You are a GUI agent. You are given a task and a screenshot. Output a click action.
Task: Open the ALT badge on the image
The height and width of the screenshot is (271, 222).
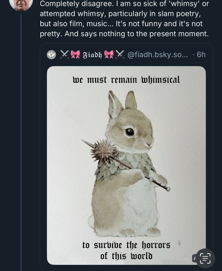pyautogui.click(x=194, y=258)
